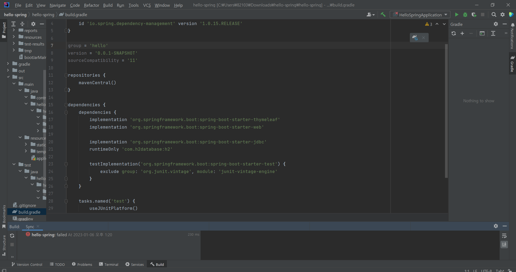Collapse the src folder

(8, 77)
